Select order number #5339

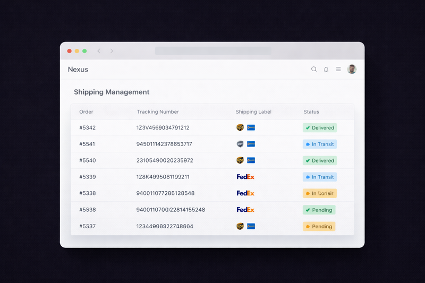tap(87, 177)
